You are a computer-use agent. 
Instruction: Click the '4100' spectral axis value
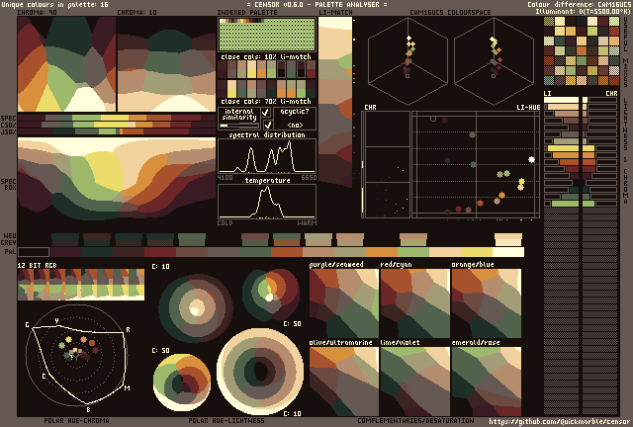[225, 178]
